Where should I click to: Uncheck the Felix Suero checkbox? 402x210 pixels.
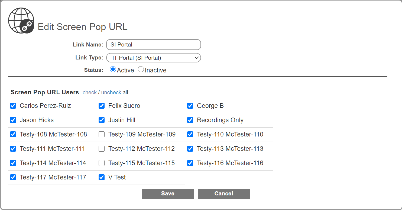pos(102,106)
